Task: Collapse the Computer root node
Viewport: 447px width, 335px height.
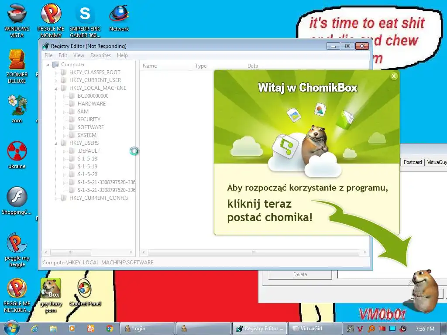Action: 48,65
